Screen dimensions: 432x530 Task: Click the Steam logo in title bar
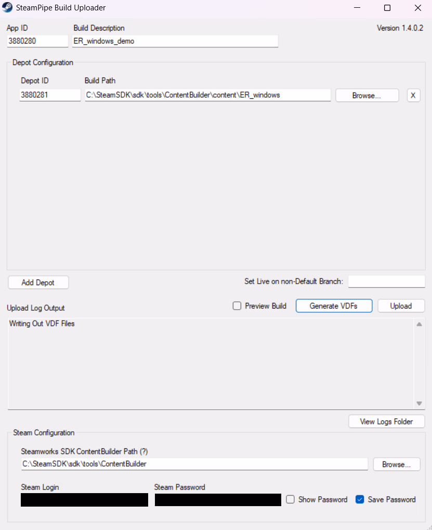pos(7,8)
